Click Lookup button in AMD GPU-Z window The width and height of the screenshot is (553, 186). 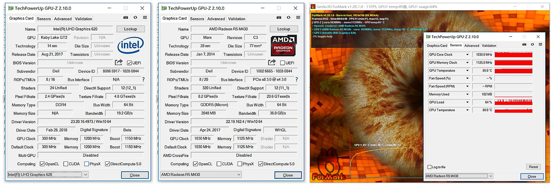point(284,29)
